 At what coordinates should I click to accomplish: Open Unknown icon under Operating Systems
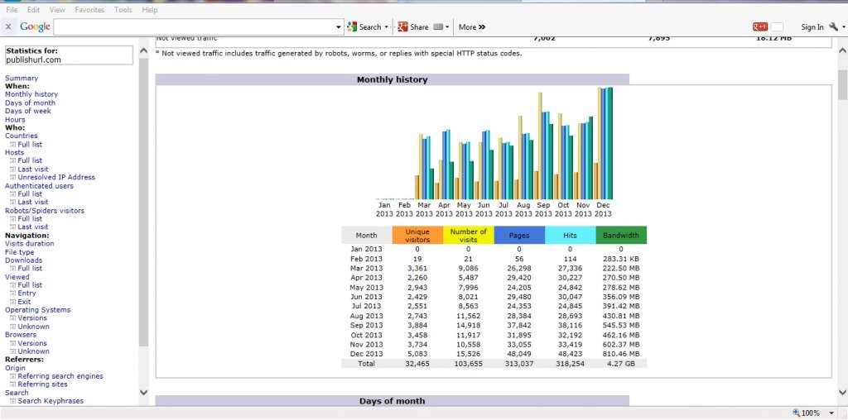(13, 327)
